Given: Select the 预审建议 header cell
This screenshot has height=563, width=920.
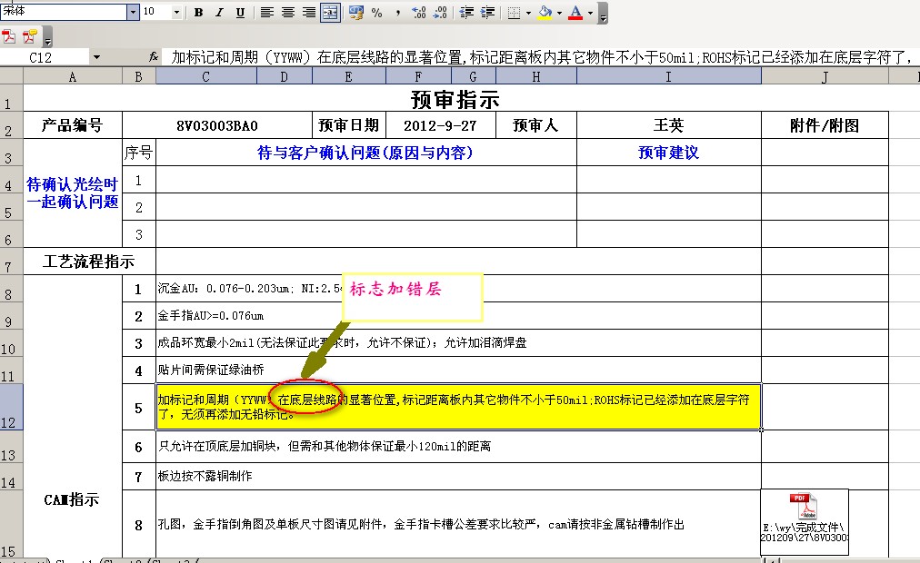Looking at the screenshot, I should point(669,153).
